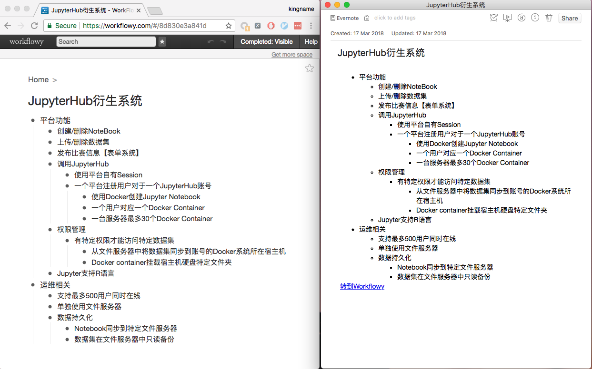Open a new Chrome tab
The height and width of the screenshot is (369, 592).
tap(155, 11)
